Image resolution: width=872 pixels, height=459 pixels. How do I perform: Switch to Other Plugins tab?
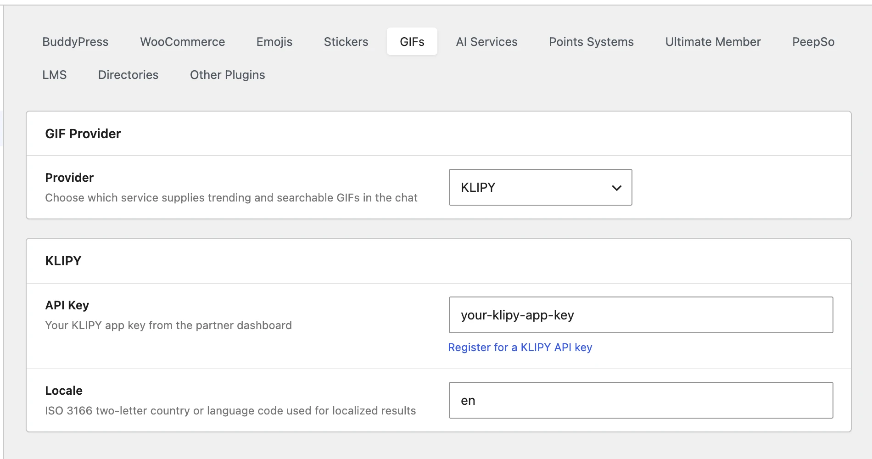[227, 75]
